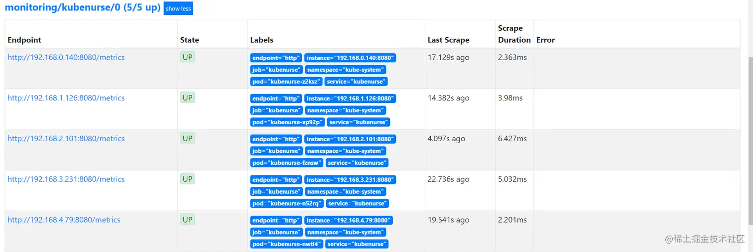Click the UP state badge for 192.168.1.126
Viewport: 753px width, 252px height.
[x=187, y=98]
